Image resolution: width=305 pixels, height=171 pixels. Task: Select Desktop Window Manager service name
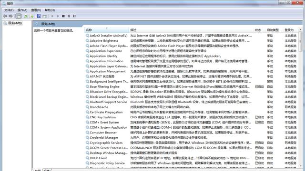pos(109,153)
